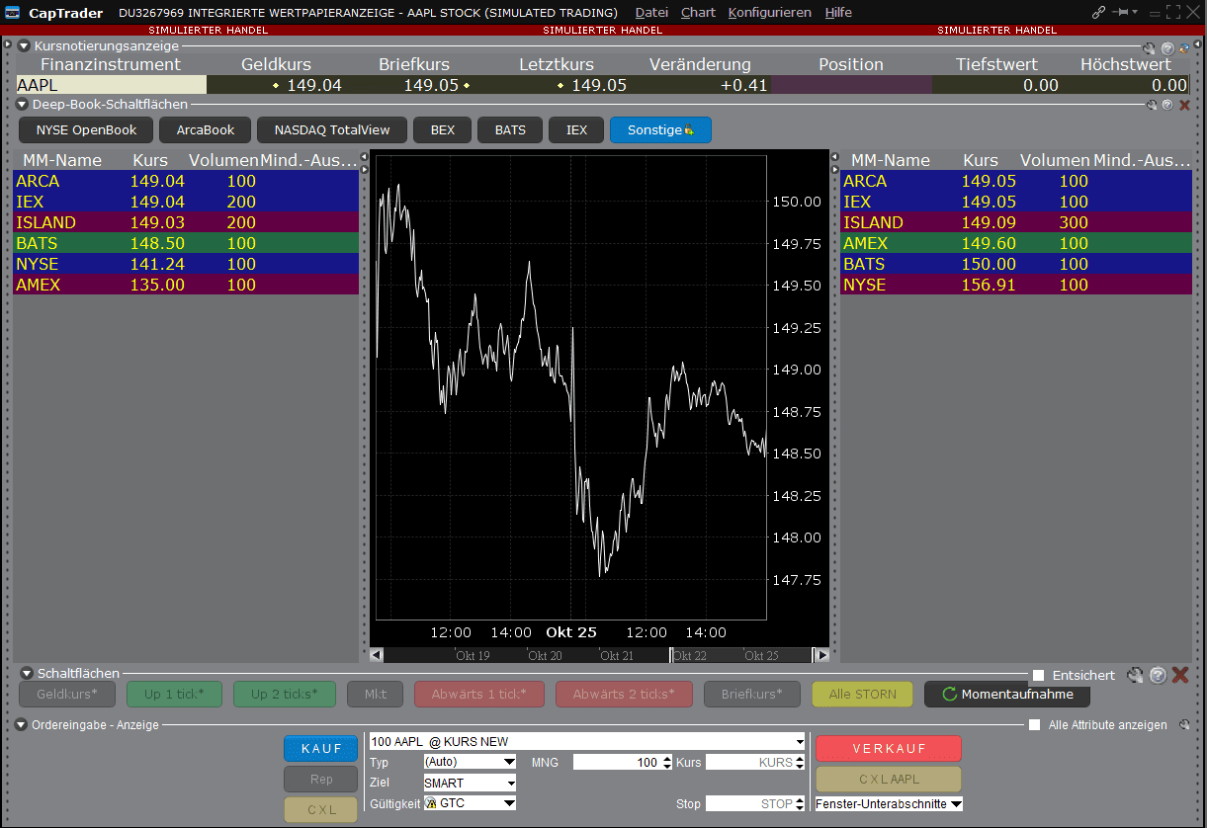This screenshot has height=828, width=1207.
Task: Click the Stop price input field
Action: tap(749, 803)
